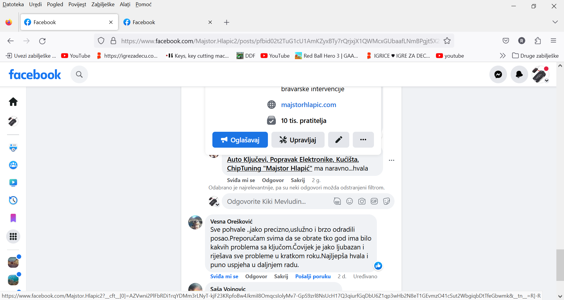Click the page vertical scrollbar thumb
Screen dimensions: 564x300
pos(560,265)
